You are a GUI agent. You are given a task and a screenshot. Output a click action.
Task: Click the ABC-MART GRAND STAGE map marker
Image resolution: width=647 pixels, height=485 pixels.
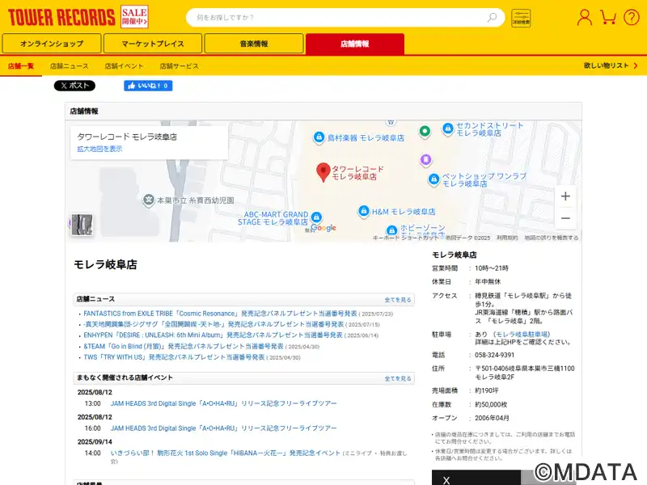click(316, 217)
